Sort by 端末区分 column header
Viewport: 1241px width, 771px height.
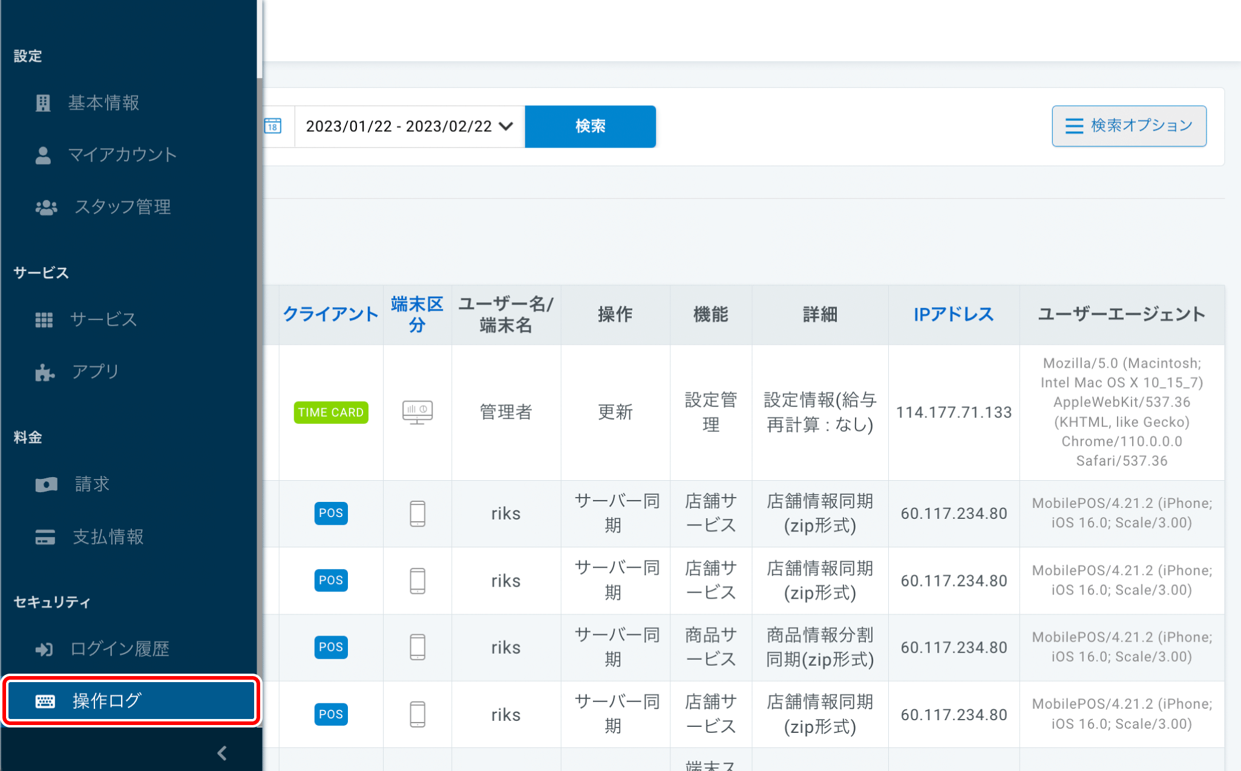click(x=417, y=314)
